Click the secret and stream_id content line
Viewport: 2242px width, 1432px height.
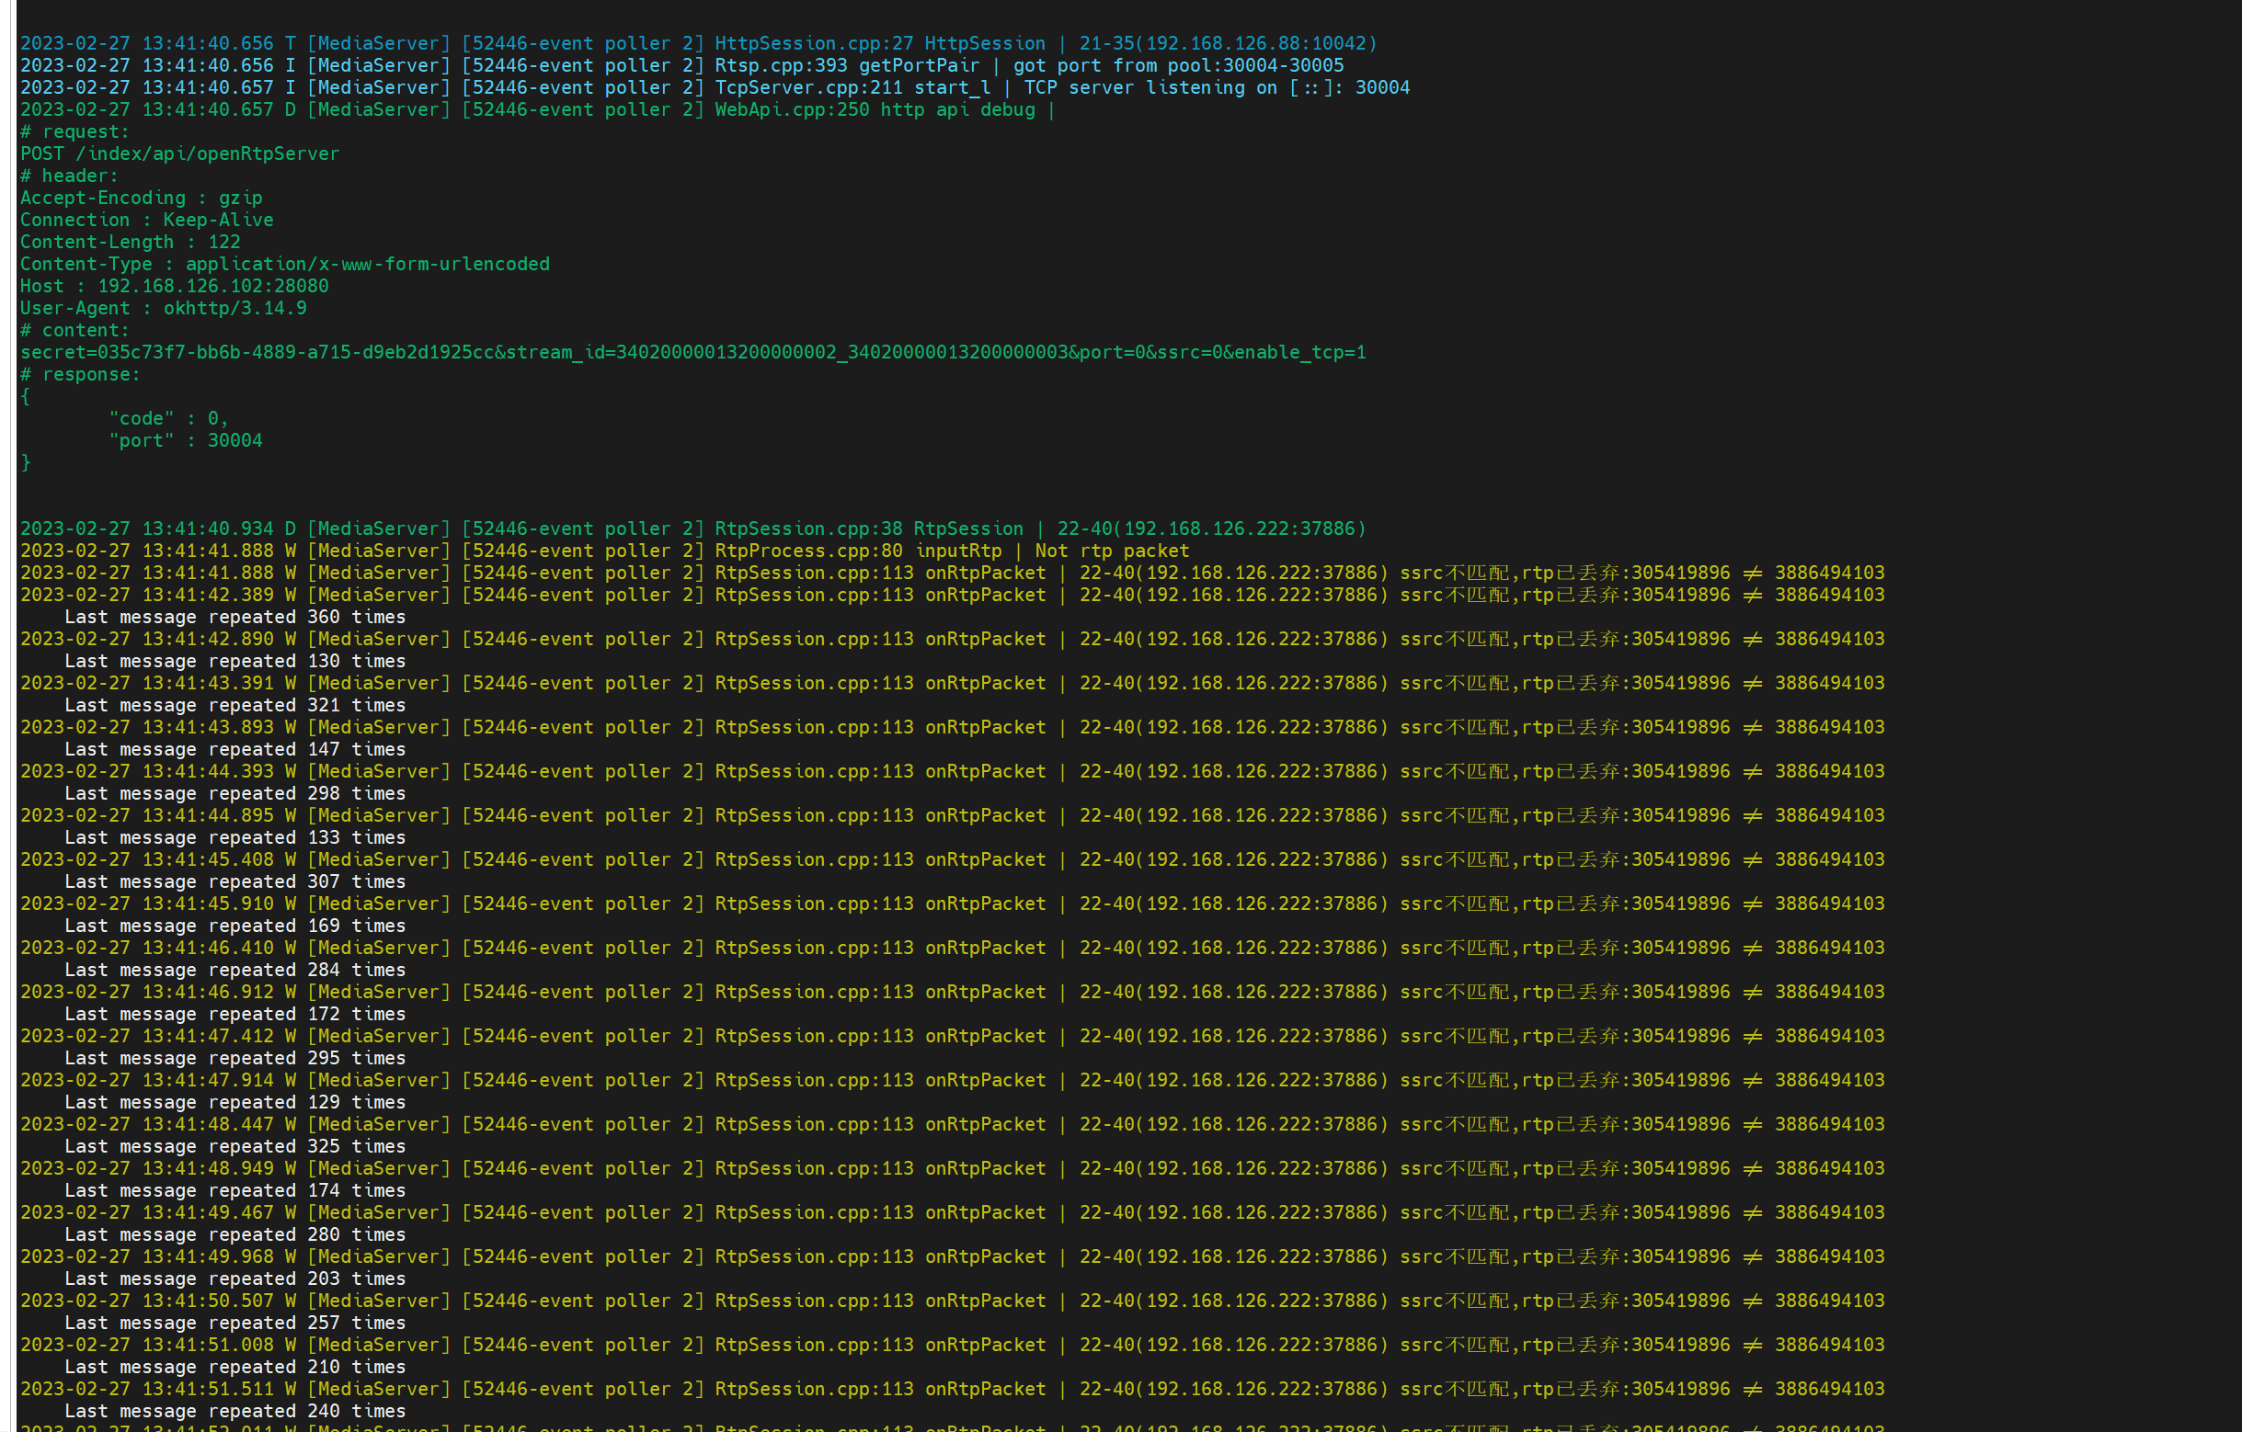click(x=692, y=352)
